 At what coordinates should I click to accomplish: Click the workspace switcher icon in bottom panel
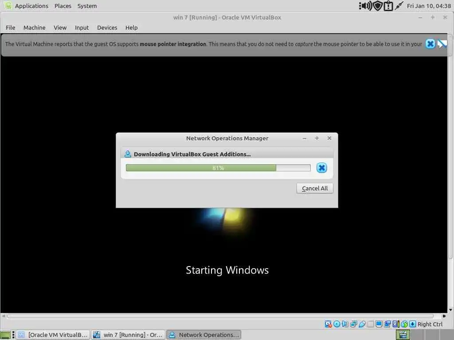click(403, 335)
